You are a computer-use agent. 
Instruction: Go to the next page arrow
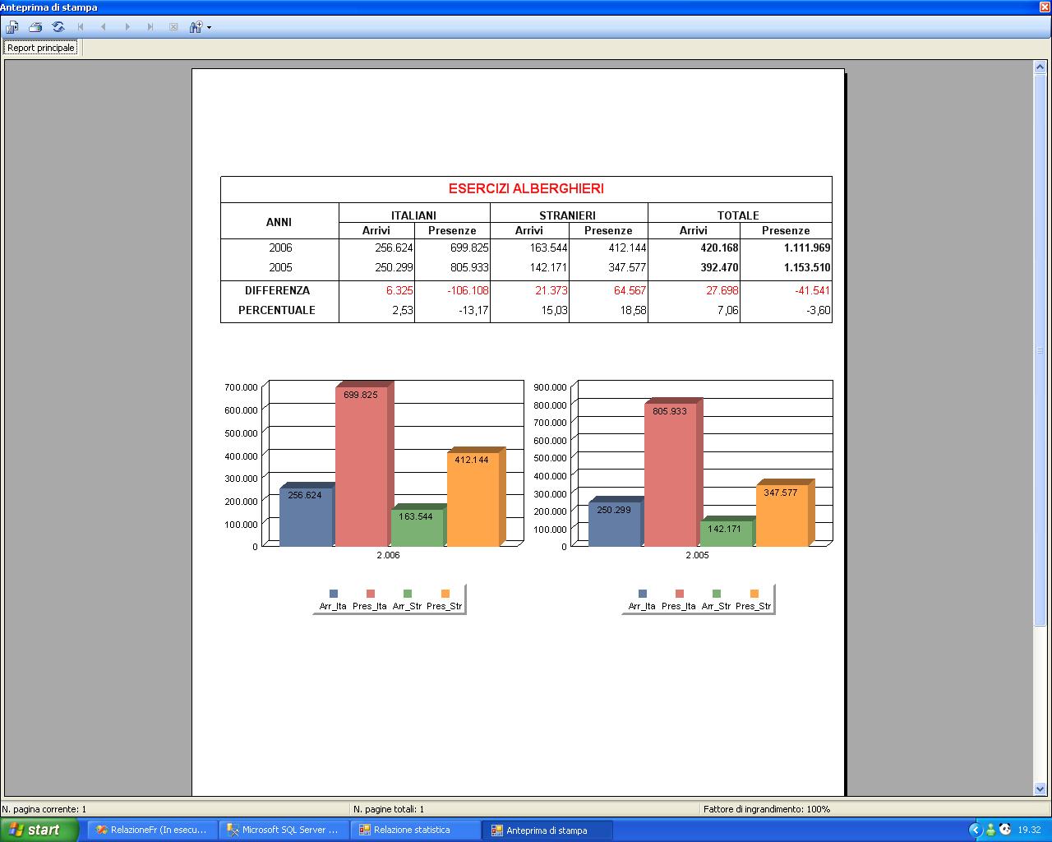point(127,27)
